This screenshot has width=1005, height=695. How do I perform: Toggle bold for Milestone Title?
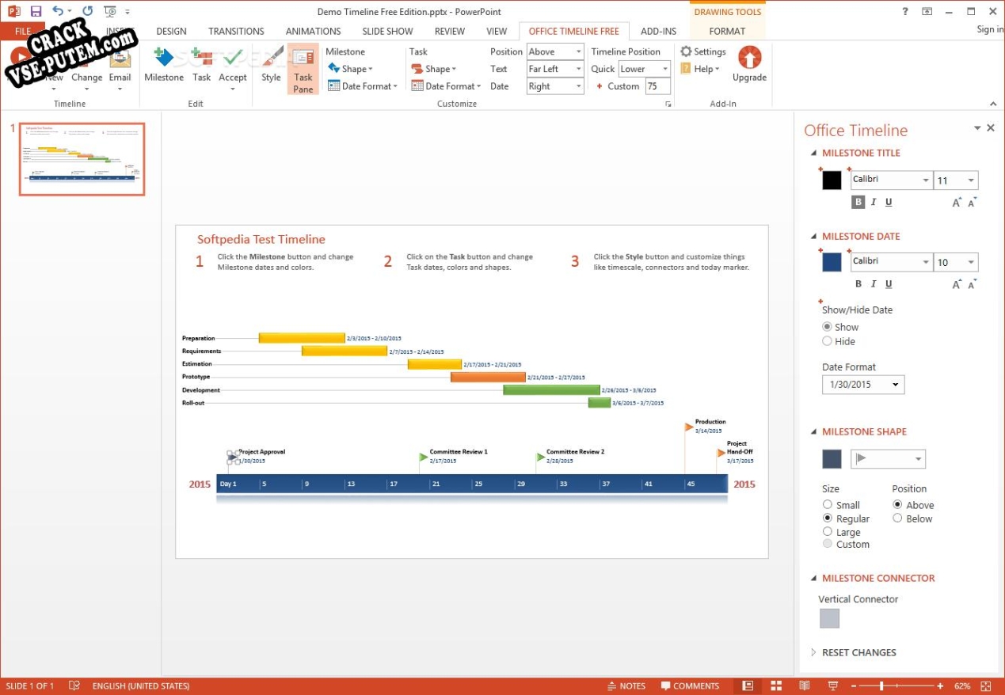(858, 202)
